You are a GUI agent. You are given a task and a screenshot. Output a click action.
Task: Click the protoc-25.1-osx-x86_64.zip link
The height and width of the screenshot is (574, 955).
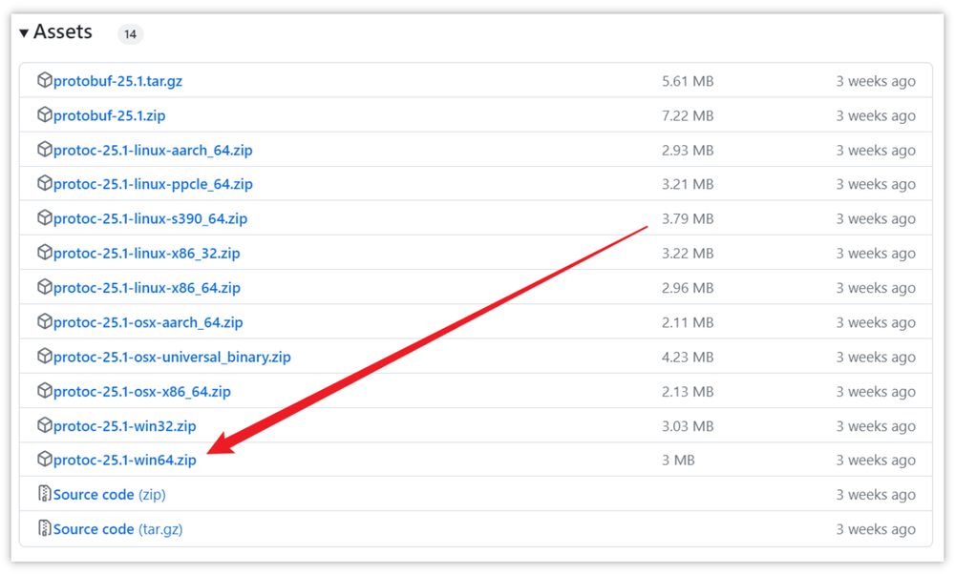(x=141, y=391)
